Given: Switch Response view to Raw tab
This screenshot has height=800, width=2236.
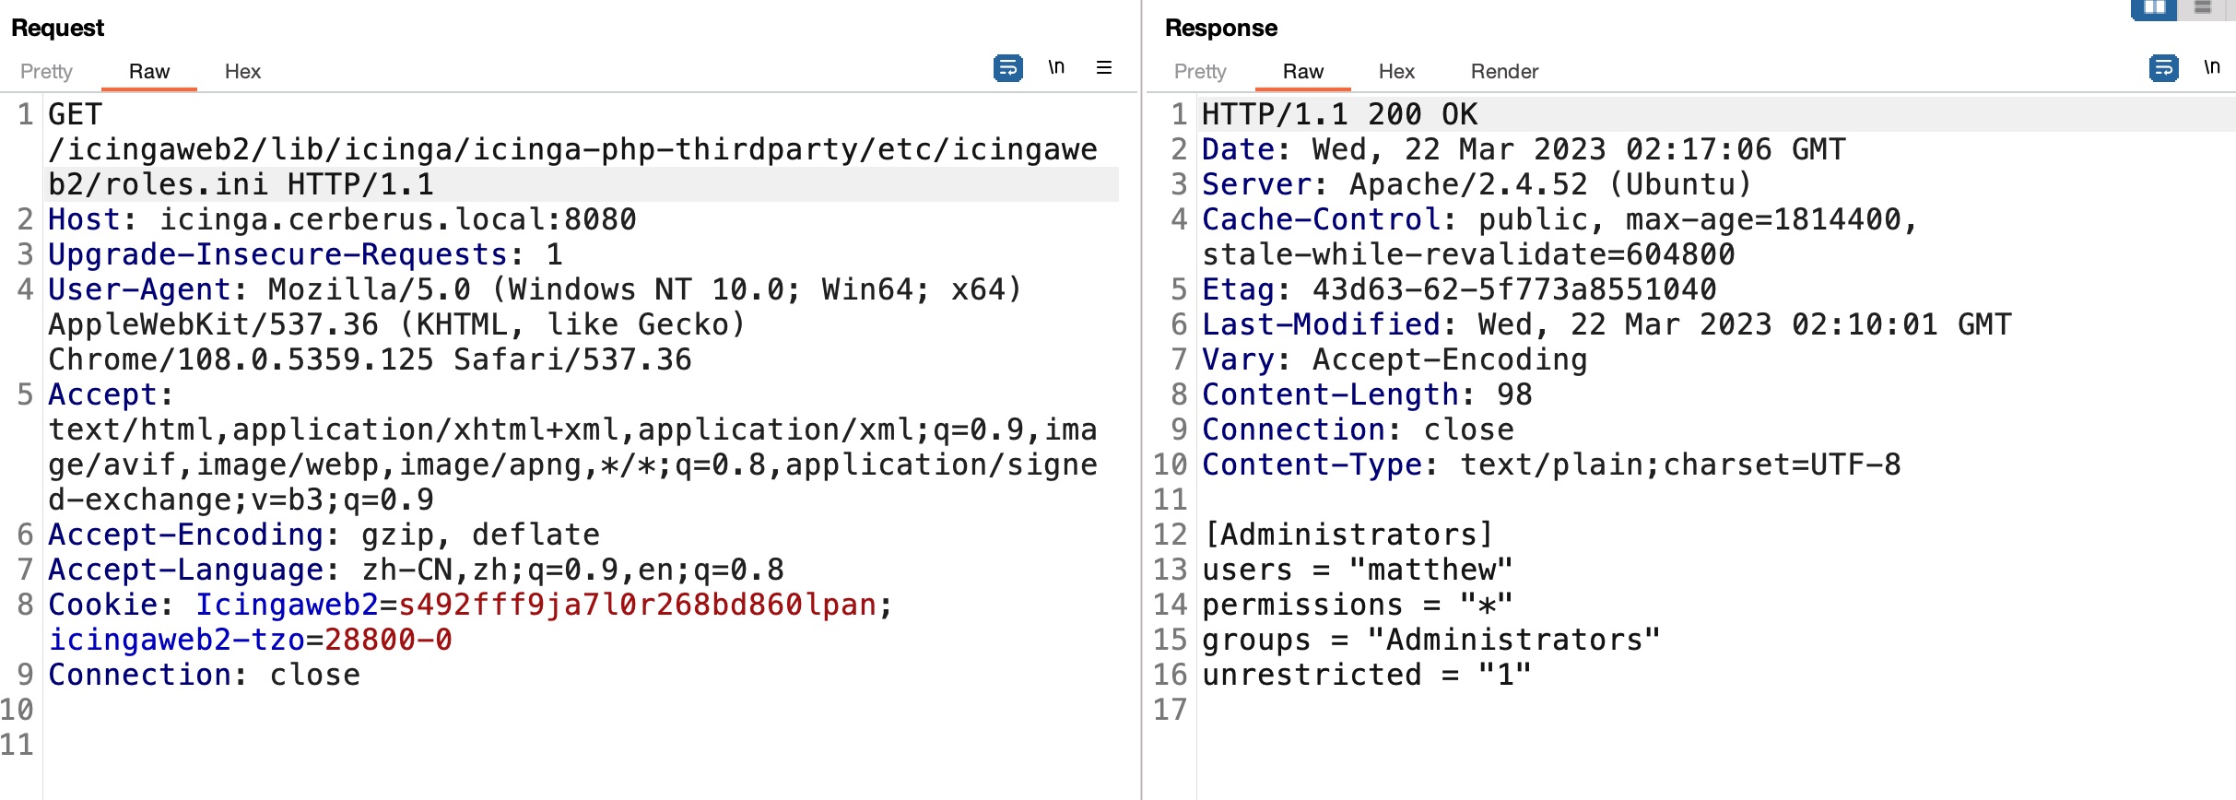Looking at the screenshot, I should coord(1303,71).
